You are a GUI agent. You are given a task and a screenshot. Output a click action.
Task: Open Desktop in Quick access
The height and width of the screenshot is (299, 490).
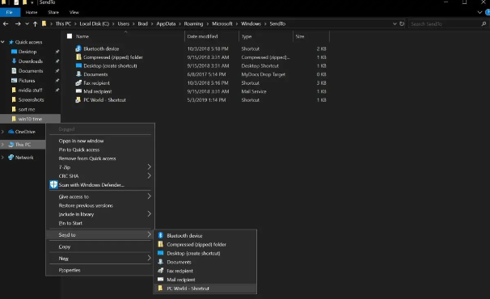coord(27,52)
